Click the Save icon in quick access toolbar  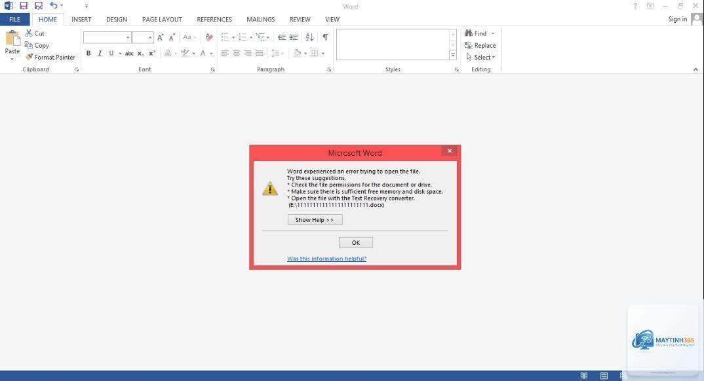(x=24, y=6)
